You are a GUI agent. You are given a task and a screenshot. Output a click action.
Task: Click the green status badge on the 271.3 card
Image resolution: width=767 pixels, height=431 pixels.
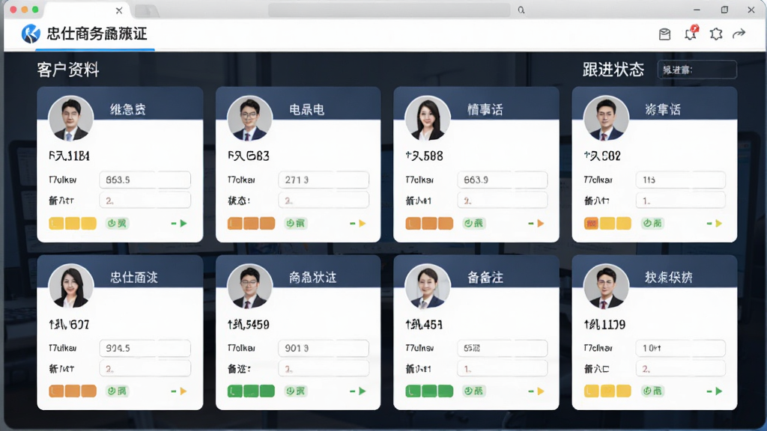pos(296,223)
